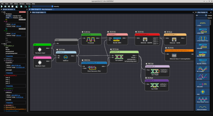Select the 64b/66b filter in Filter Palette
The height and width of the screenshot is (116, 213).
pos(203,46)
